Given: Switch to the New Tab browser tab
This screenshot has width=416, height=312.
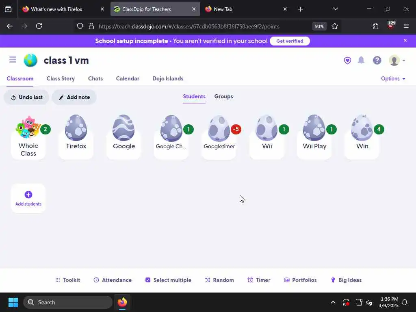Looking at the screenshot, I should tap(246, 9).
